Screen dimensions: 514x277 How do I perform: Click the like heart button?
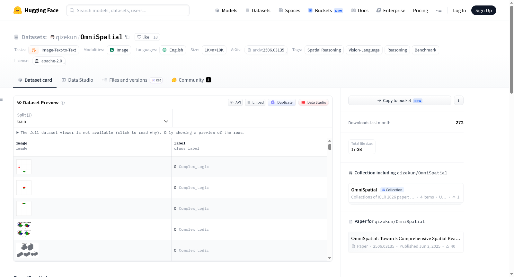click(143, 37)
